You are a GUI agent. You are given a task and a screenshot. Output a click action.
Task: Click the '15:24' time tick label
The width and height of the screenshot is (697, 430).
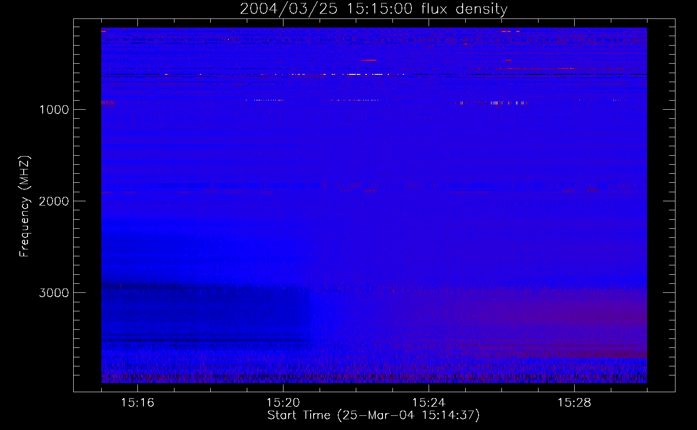pyautogui.click(x=429, y=403)
